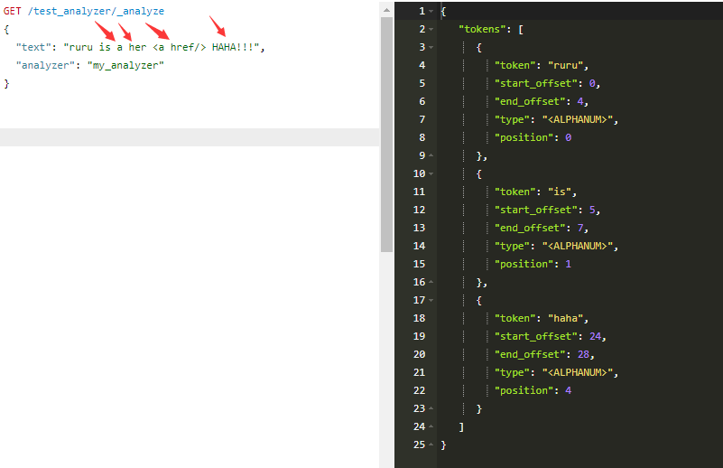Click the fold end marker at line 23
This screenshot has width=723, height=468.
pyautogui.click(x=431, y=408)
